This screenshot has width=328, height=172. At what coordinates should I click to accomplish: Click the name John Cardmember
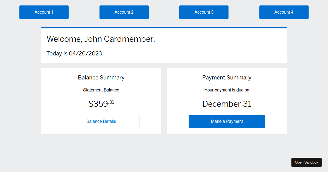pos(119,39)
